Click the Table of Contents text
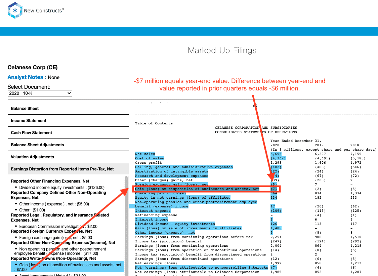 click(x=154, y=123)
